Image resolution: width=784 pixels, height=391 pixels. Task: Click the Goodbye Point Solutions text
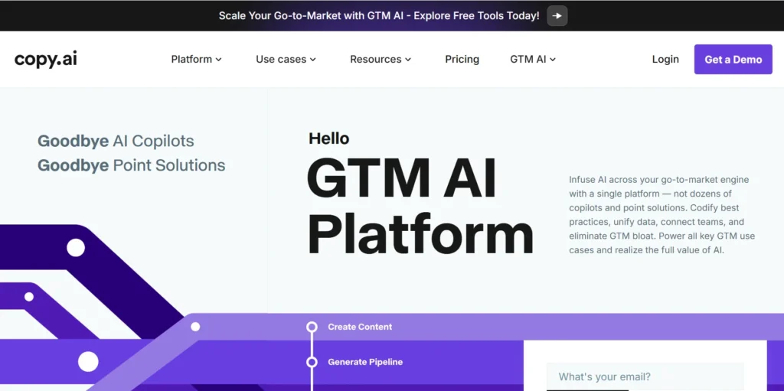(x=132, y=165)
